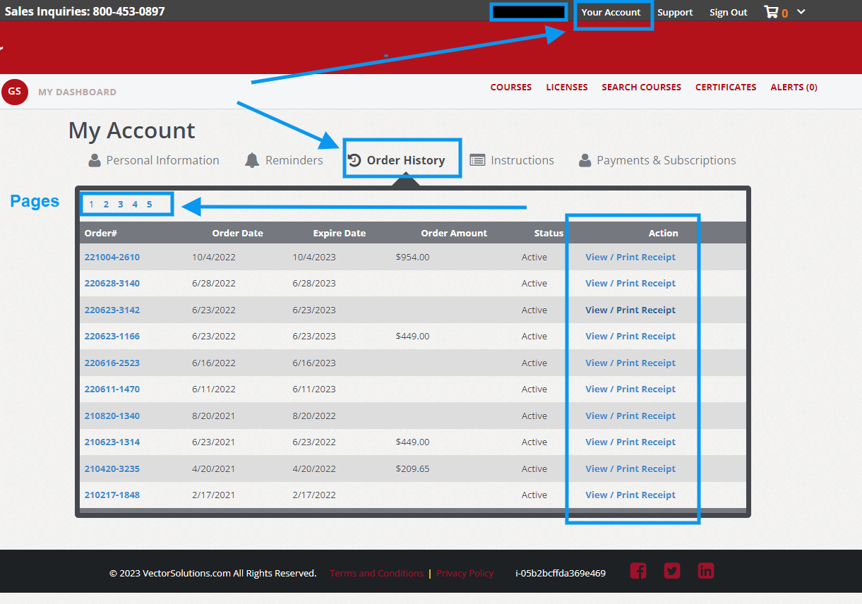Open the Twitter icon in the footer
862x604 pixels.
pyautogui.click(x=671, y=571)
